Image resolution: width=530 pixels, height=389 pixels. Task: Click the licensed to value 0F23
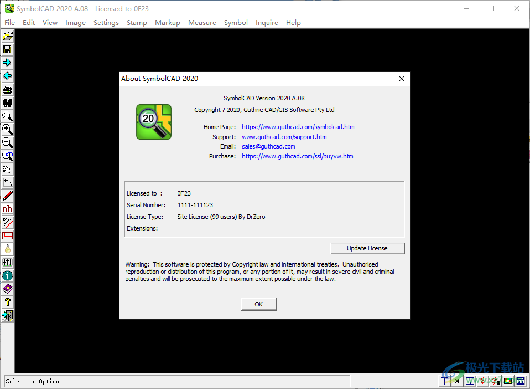184,193
